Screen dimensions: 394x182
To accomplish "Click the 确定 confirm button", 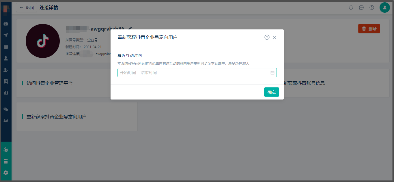I will pos(272,92).
